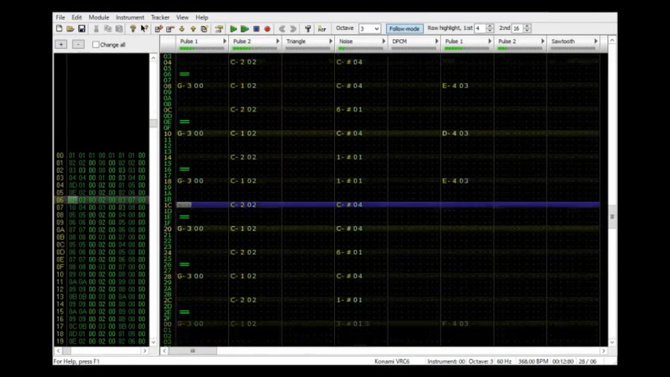Mute the DPCM channel by its header name
Viewport: 670px width, 377px height.
399,41
